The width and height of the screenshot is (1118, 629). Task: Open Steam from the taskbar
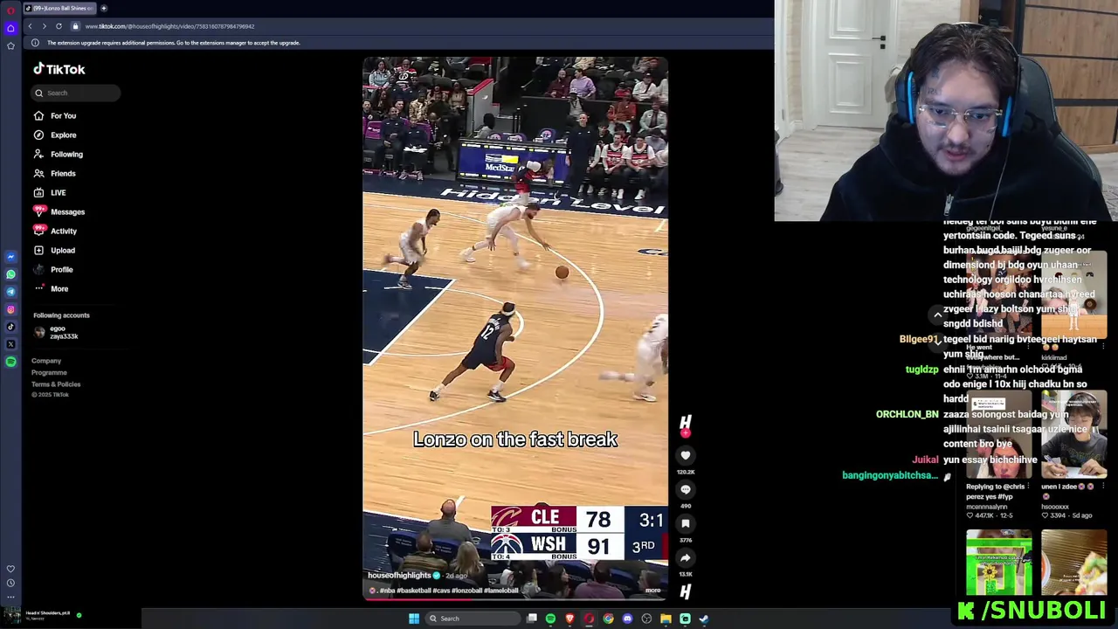704,619
